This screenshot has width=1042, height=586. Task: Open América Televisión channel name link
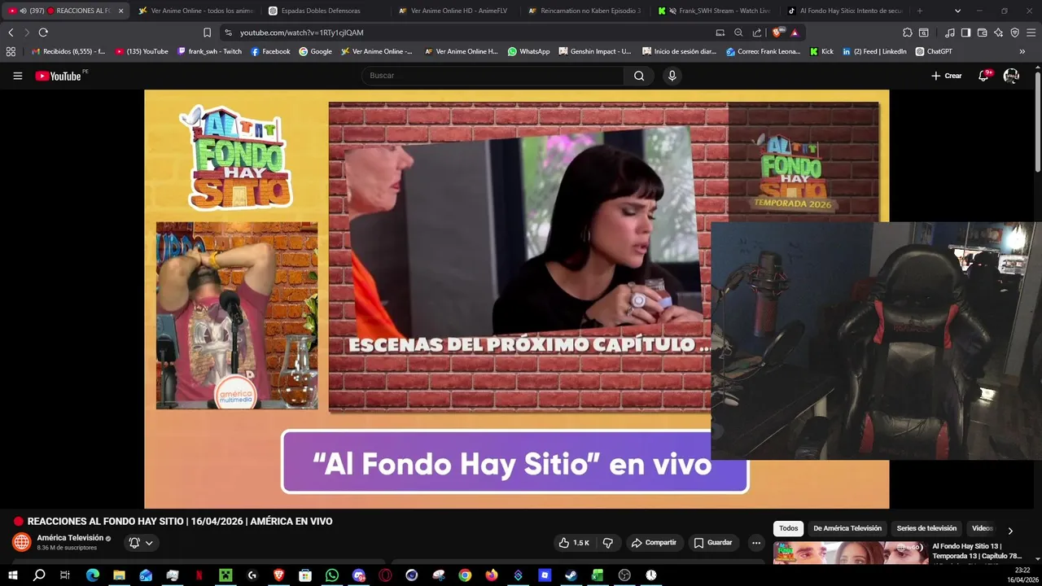[x=70, y=538]
